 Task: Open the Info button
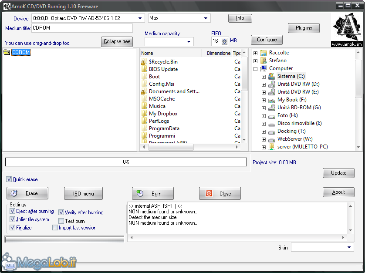pos(240,18)
